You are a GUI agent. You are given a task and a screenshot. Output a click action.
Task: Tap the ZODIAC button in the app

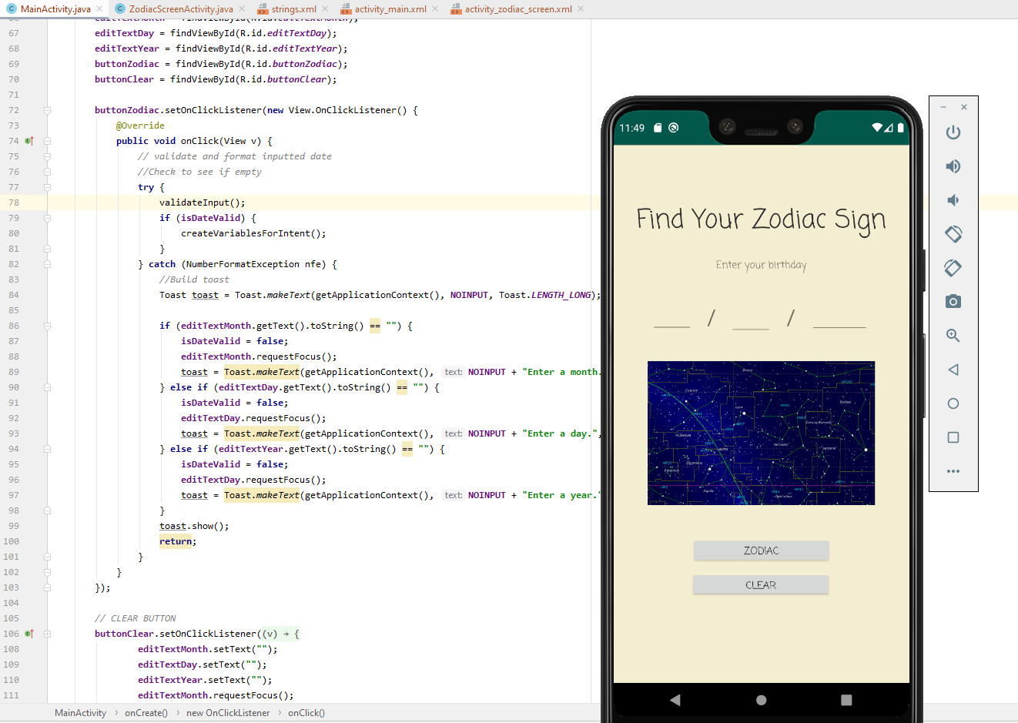pos(761,551)
